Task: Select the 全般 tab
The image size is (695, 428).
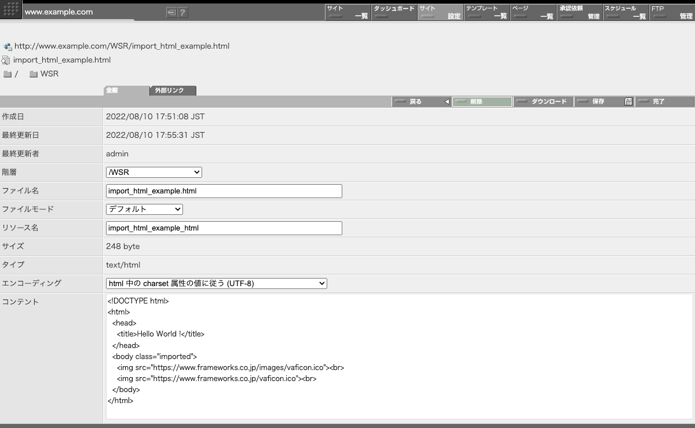Action: coord(126,91)
